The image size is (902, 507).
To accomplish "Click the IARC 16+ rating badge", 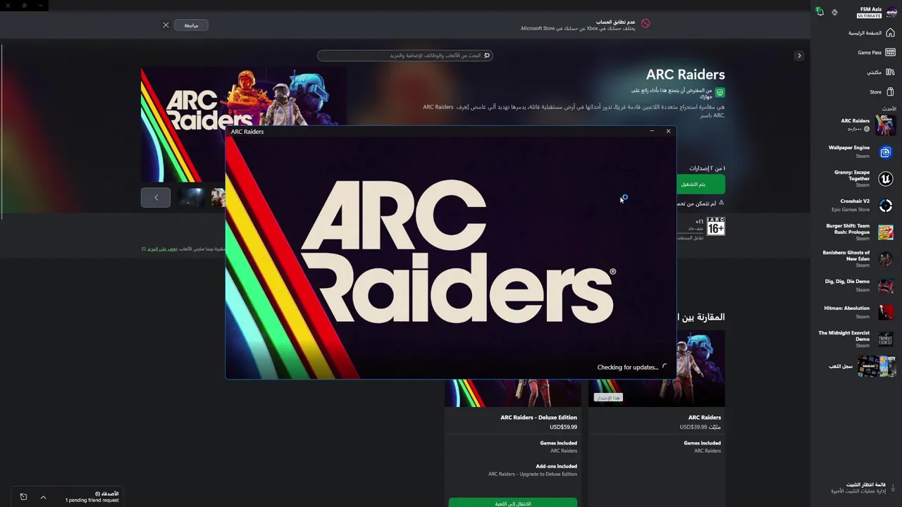I will (716, 225).
